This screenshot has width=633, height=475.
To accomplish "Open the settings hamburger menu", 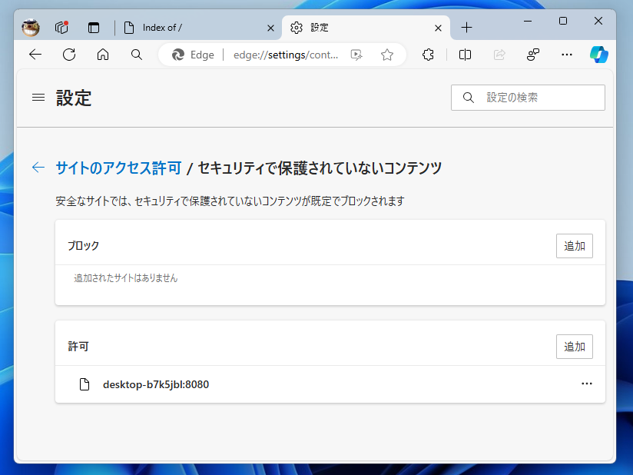I will tap(38, 97).
